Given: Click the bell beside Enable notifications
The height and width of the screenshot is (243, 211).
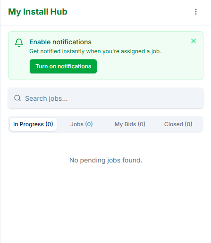Looking at the screenshot, I should click(19, 43).
